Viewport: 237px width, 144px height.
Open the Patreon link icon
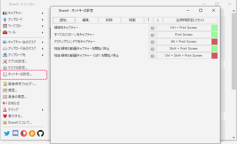(24, 133)
